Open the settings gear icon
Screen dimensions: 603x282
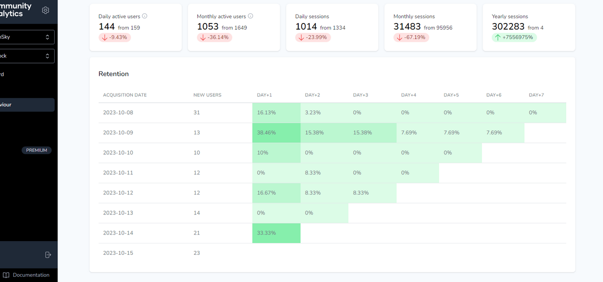(45, 10)
